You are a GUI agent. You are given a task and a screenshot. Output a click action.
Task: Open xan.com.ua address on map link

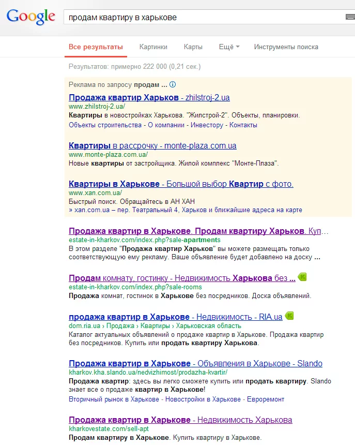pos(186,210)
